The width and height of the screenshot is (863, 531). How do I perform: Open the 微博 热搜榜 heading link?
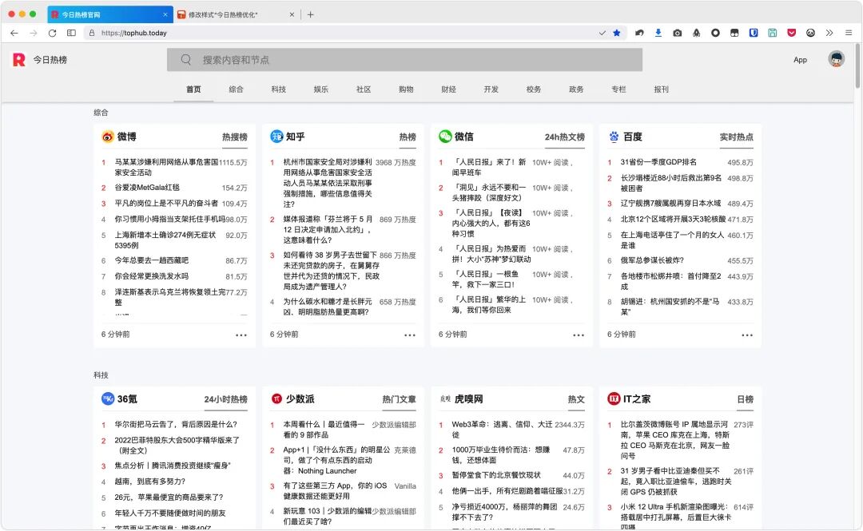[235, 137]
